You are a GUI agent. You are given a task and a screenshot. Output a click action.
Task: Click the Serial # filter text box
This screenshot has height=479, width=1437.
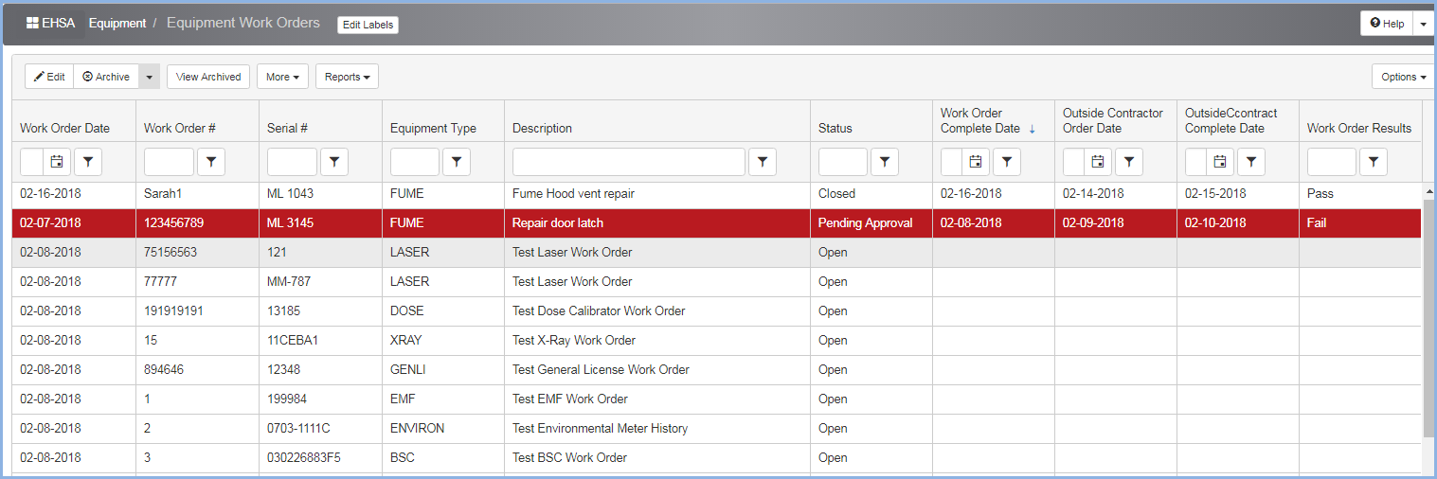292,162
